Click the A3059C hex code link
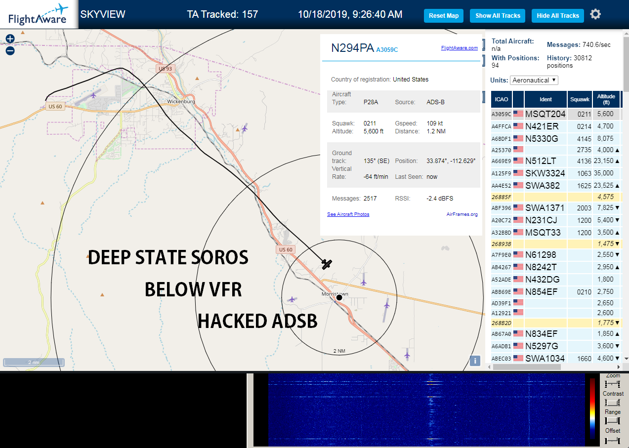Viewport: 629px width, 448px height. click(x=387, y=50)
